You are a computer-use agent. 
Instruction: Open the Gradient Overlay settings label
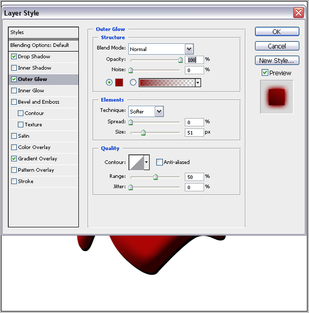[x=38, y=159]
